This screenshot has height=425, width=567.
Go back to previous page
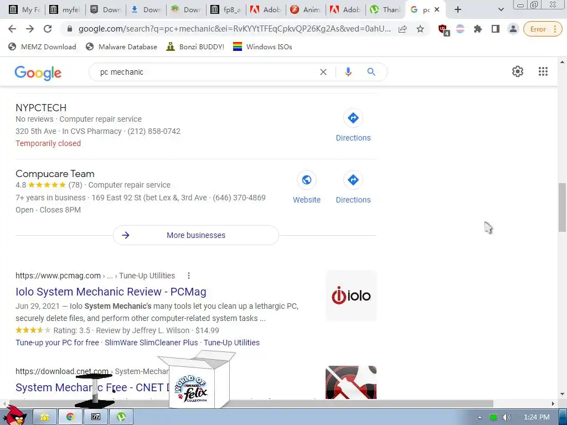coord(12,29)
